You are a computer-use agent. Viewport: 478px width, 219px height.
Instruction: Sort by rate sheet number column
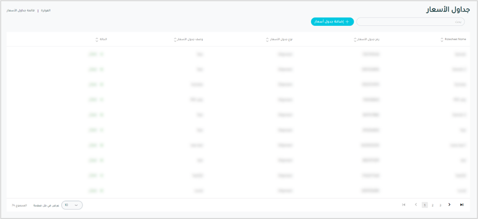pyautogui.click(x=355, y=39)
